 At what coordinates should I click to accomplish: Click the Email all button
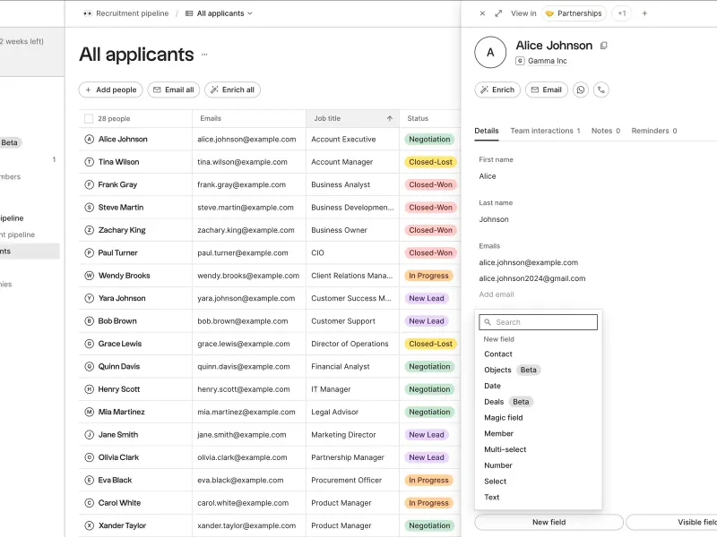click(x=173, y=90)
